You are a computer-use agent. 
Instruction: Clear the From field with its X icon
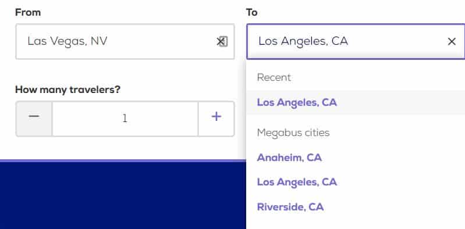pyautogui.click(x=222, y=41)
